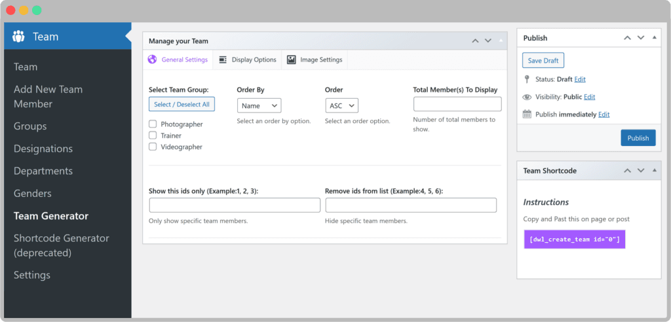Image resolution: width=671 pixels, height=322 pixels.
Task: Click the globe icon beside General Settings
Action: [153, 60]
